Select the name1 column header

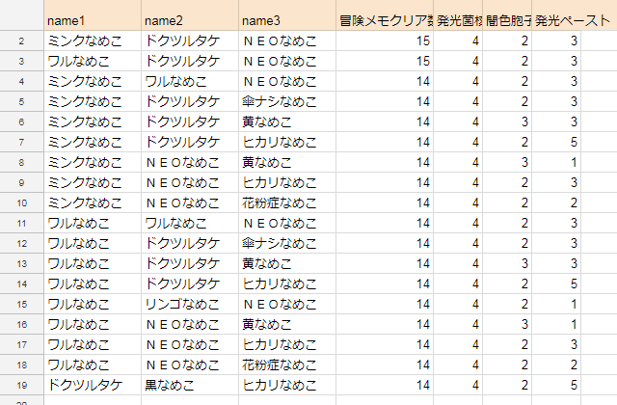[x=92, y=19]
